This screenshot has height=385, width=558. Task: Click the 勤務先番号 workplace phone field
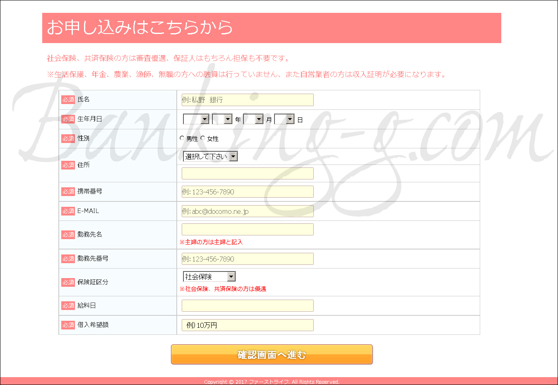click(x=248, y=259)
